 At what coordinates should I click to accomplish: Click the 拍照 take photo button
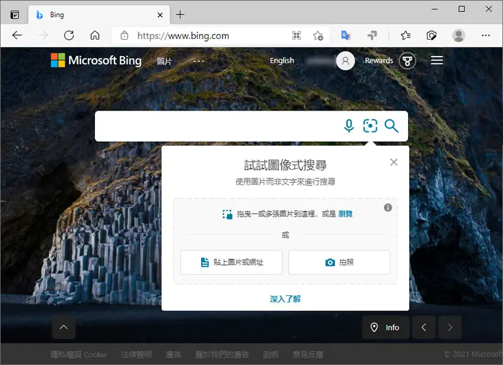click(339, 263)
